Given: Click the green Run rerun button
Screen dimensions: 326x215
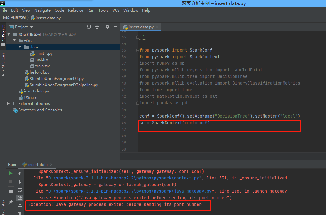Looking at the screenshot, I should (11, 173).
